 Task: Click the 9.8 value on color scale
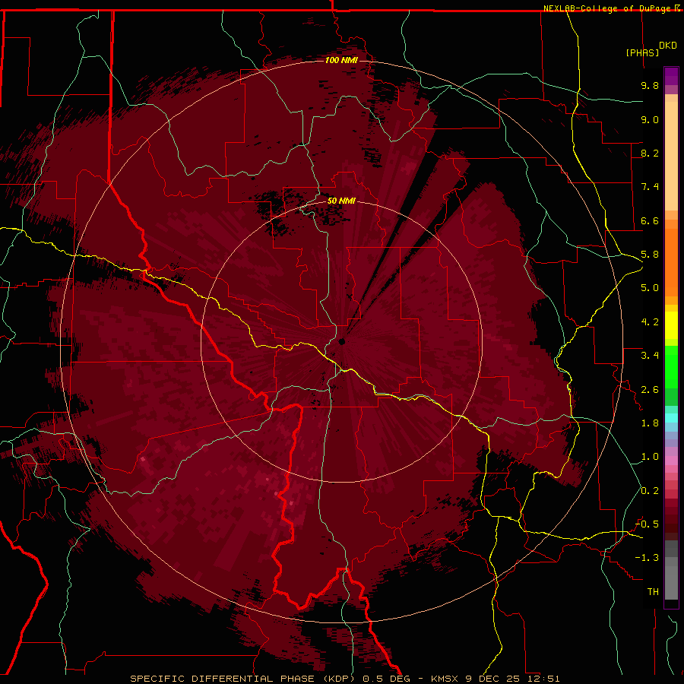(650, 85)
